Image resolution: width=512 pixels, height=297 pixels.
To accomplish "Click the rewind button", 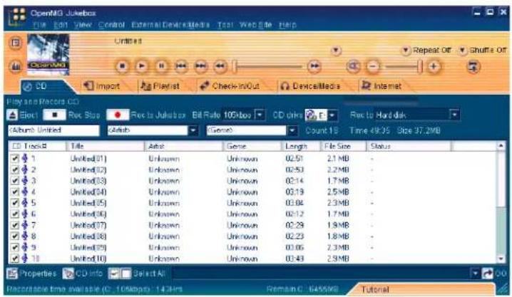I will 220,66.
